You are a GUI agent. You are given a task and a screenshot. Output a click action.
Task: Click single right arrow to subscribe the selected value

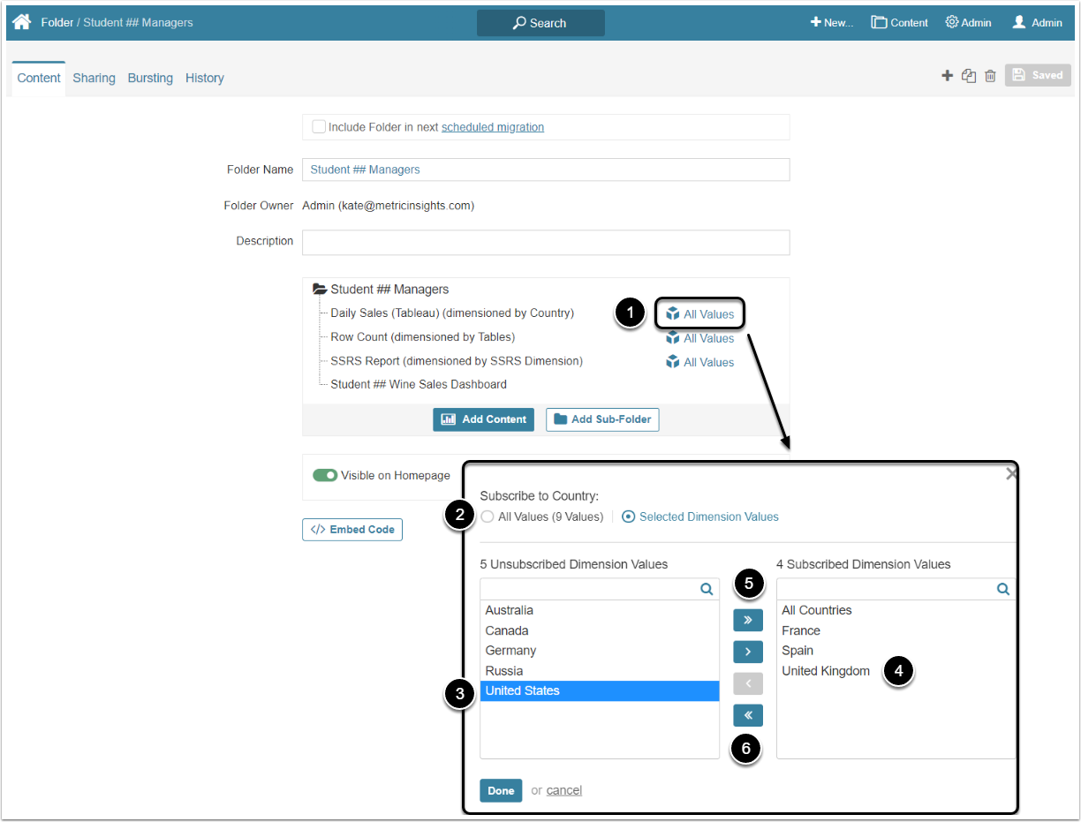pyautogui.click(x=747, y=652)
